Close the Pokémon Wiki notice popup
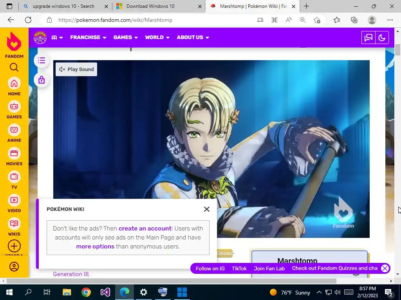401x300 pixels. tap(207, 209)
